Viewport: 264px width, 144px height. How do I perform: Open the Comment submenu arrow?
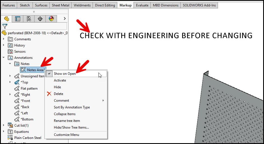(103, 101)
